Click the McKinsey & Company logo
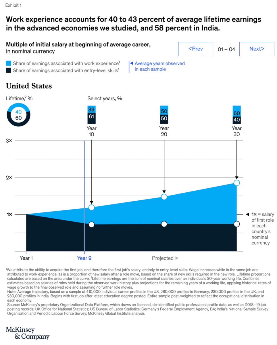The image size is (277, 345). (x=28, y=333)
